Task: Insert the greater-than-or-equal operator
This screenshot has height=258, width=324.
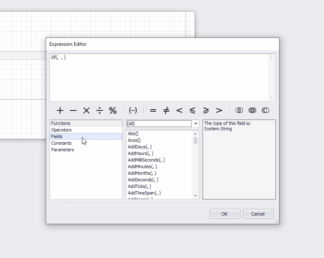Action: coord(206,110)
